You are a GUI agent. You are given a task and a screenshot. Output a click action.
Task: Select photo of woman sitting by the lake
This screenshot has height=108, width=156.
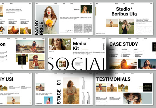click(x=30, y=46)
